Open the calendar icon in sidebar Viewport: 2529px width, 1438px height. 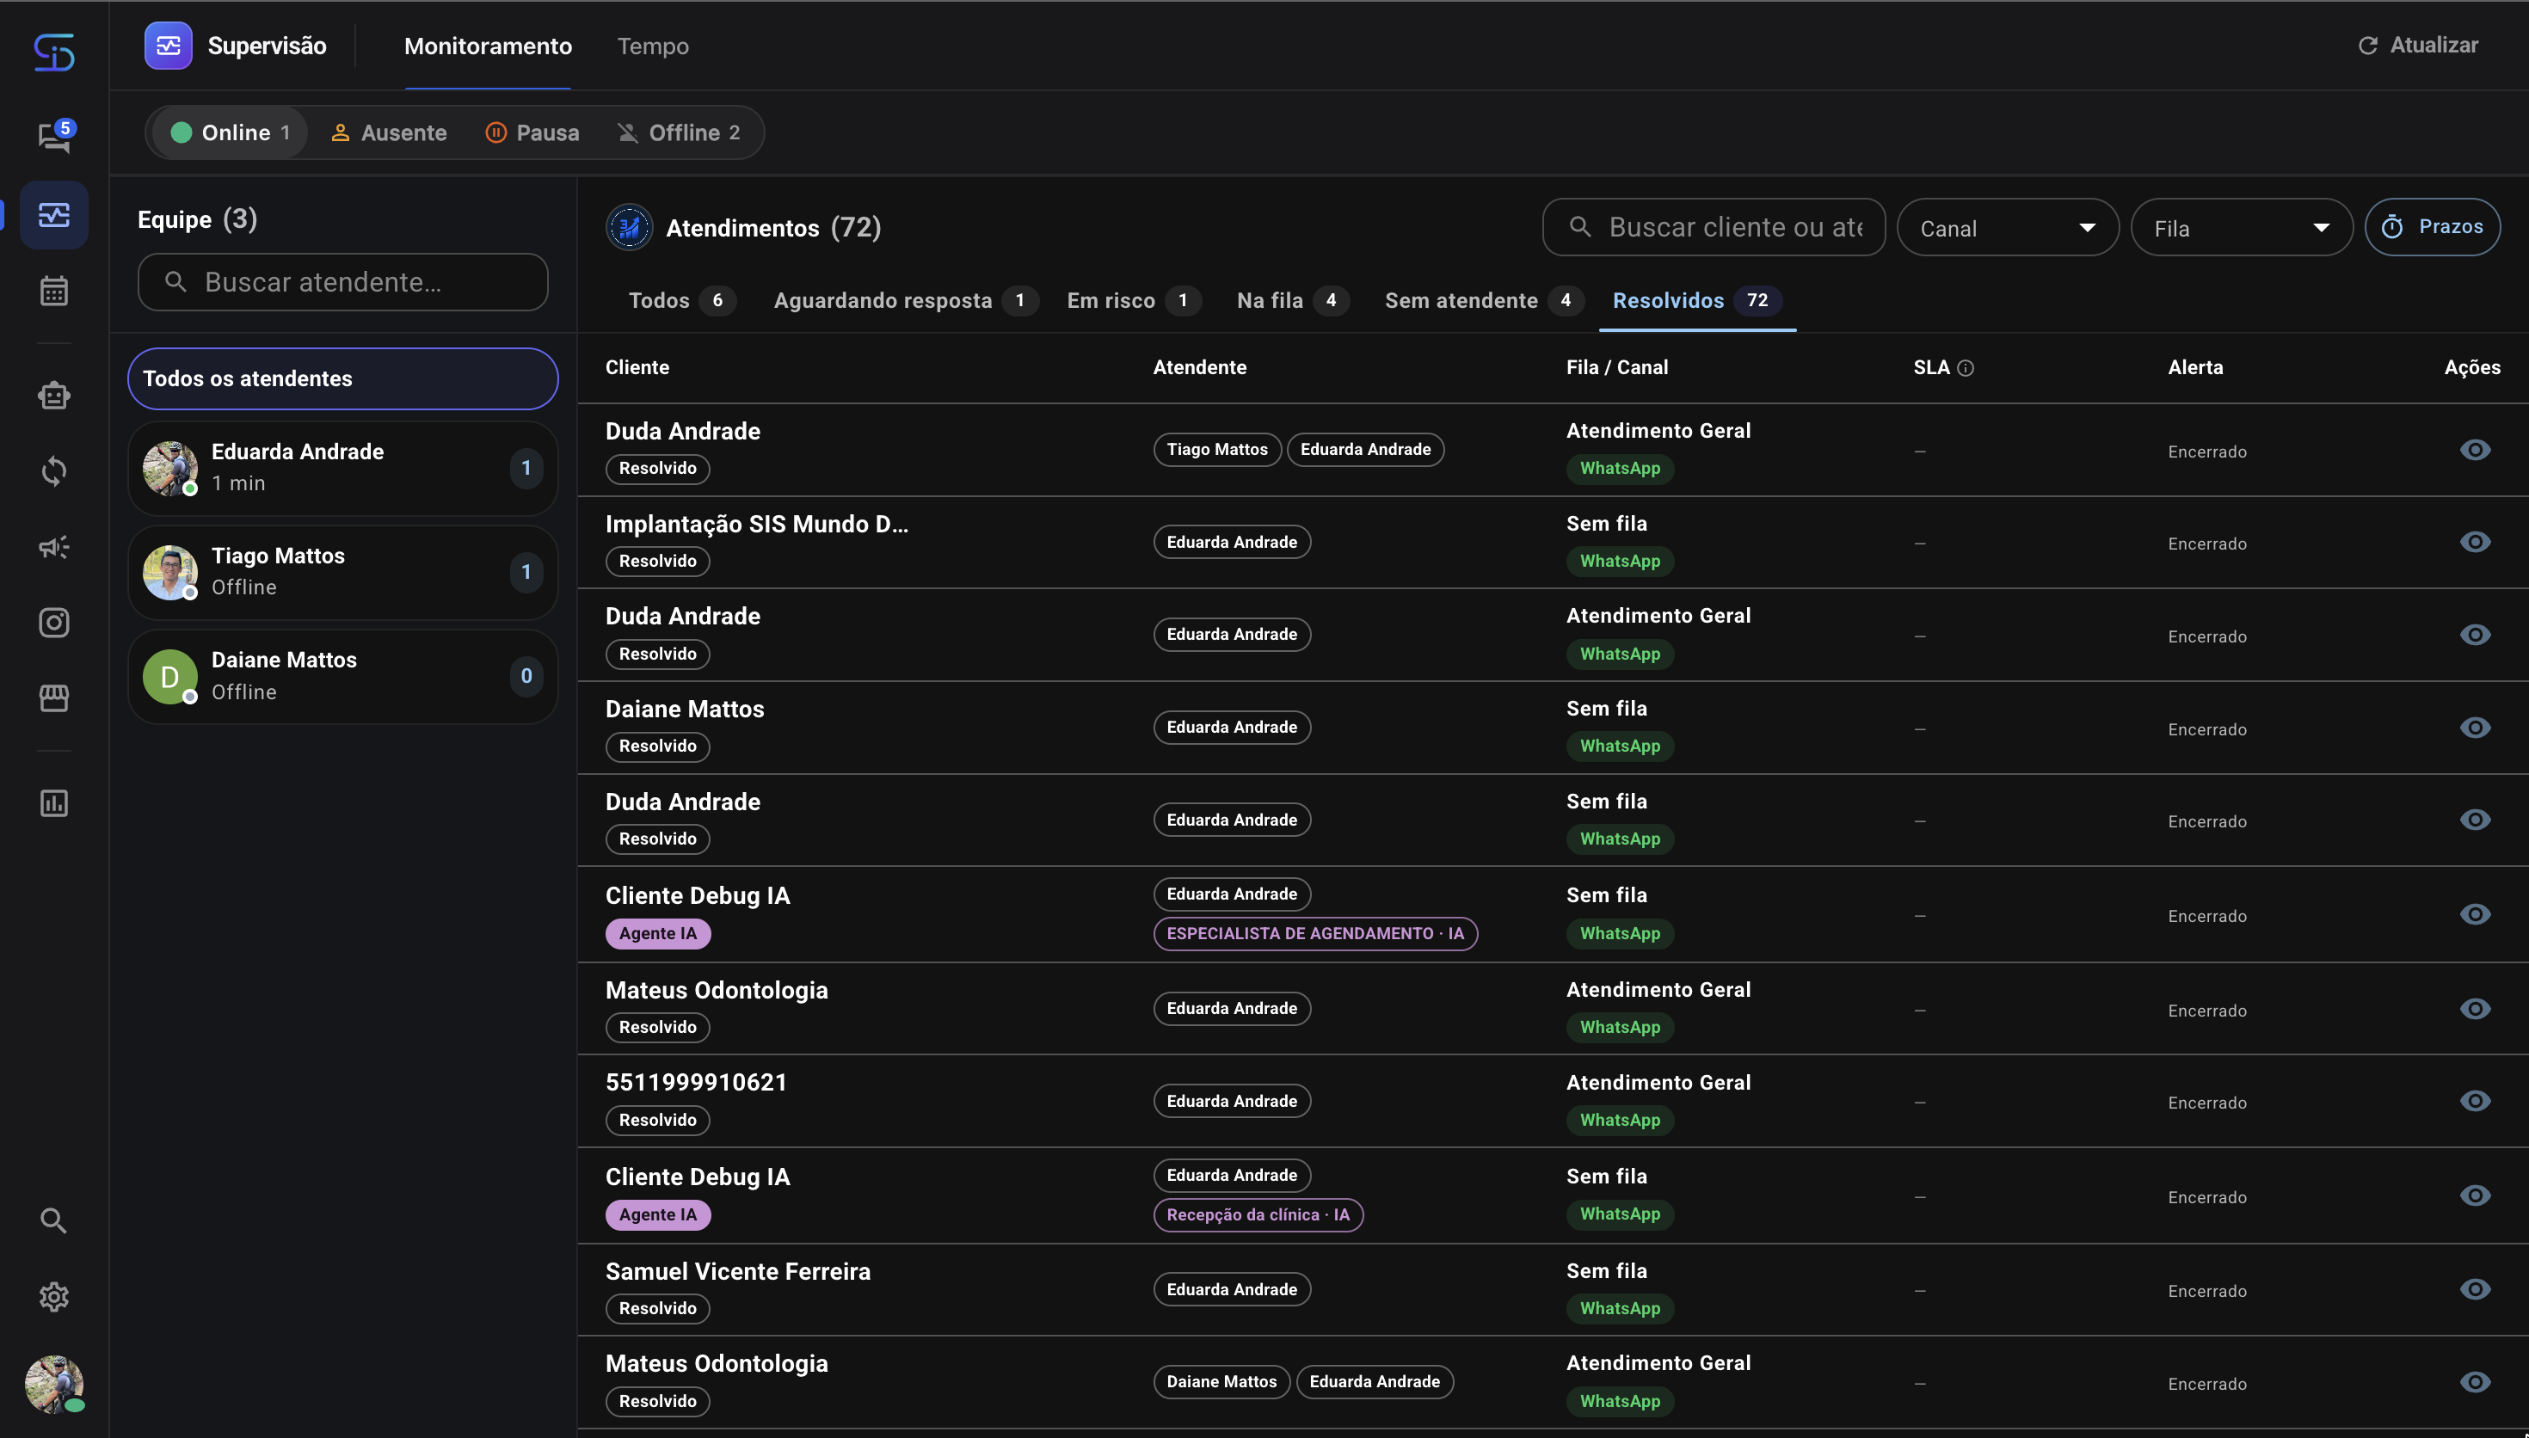[x=53, y=291]
